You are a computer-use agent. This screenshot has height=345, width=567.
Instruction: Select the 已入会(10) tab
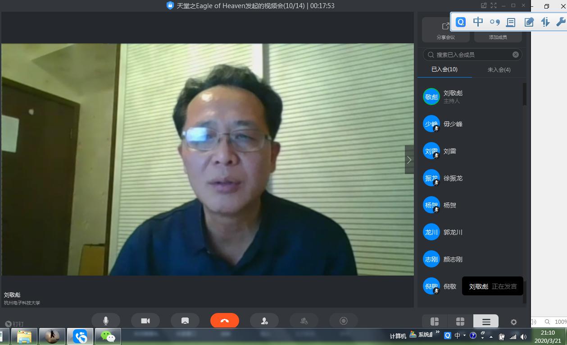tap(445, 69)
